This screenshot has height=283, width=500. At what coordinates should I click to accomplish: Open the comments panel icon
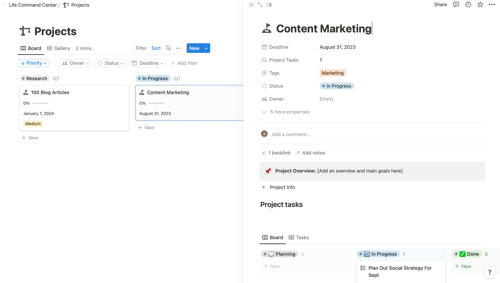(456, 4)
